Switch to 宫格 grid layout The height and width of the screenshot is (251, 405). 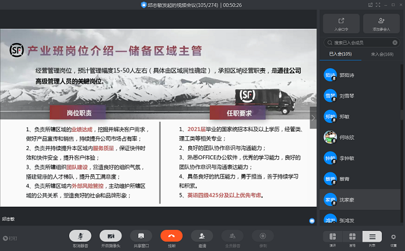coord(352,237)
